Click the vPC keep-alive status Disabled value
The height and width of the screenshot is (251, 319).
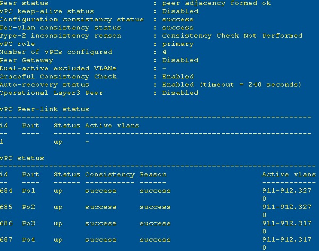pos(180,11)
